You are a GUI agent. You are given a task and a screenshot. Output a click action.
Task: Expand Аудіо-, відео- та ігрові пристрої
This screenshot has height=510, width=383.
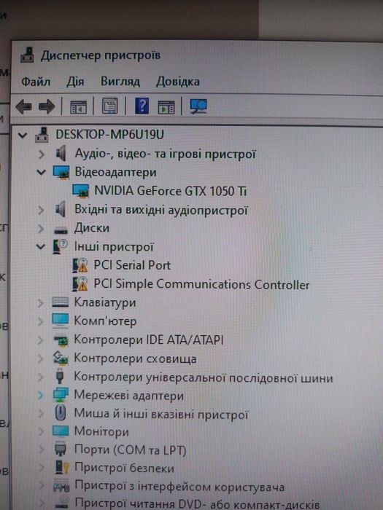41,154
